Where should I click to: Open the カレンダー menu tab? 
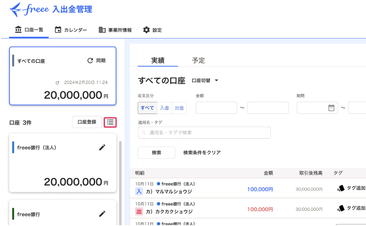(71, 30)
